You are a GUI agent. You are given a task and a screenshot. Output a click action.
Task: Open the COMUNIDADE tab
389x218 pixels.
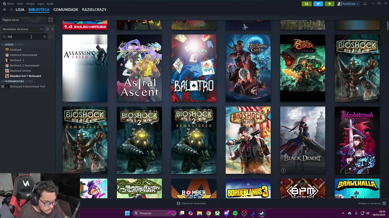pos(66,10)
